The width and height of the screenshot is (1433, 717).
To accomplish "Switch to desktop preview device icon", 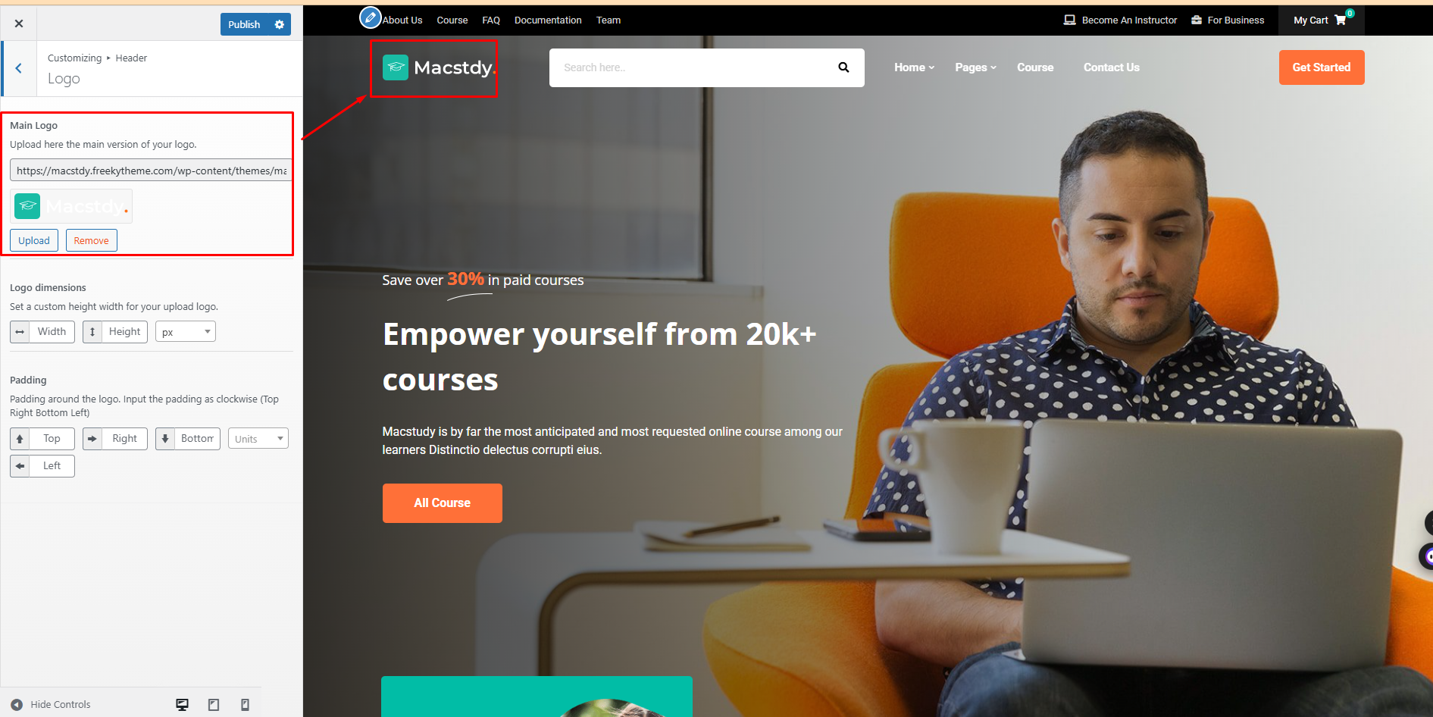I will click(x=182, y=705).
